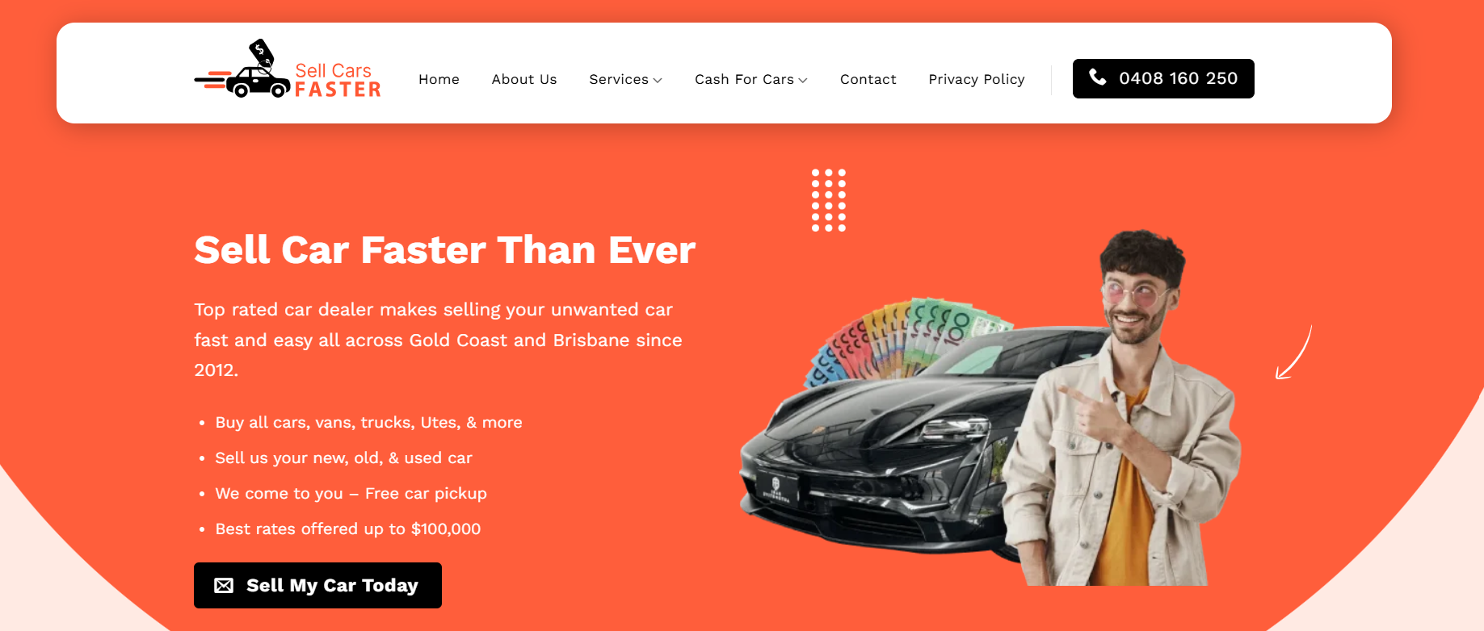
Task: Click the man in denim jacket image
Action: [1123, 407]
